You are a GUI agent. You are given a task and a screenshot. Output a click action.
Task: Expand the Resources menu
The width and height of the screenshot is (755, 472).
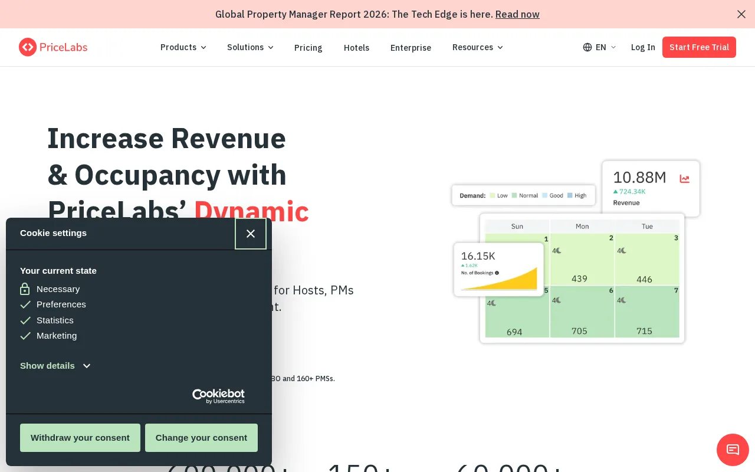pyautogui.click(x=478, y=47)
